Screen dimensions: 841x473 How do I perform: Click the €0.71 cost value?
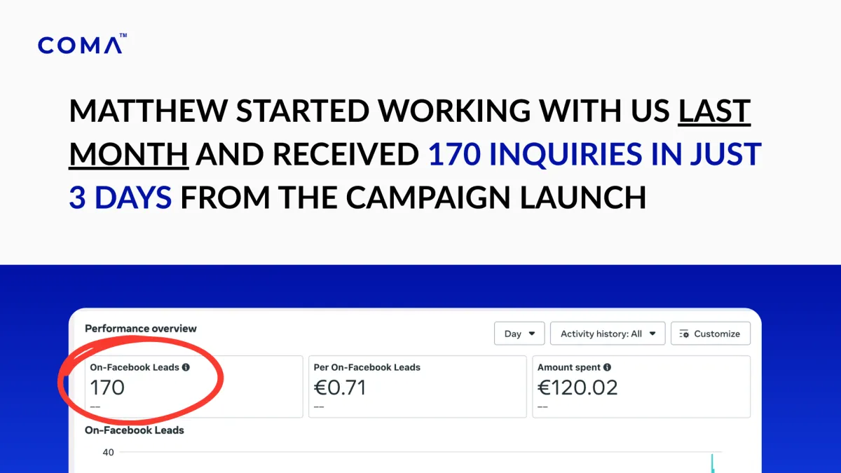click(340, 388)
